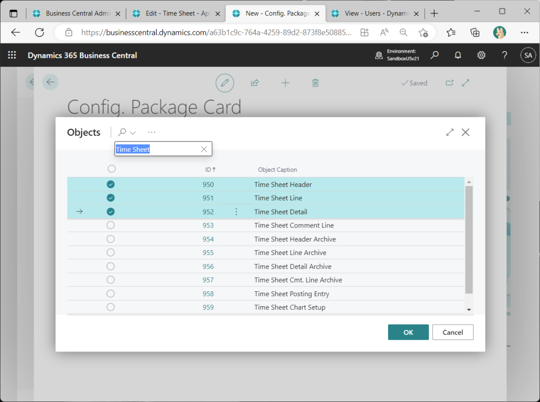
Task: Select the Time Sheet Chart Setup row circle
Action: click(x=111, y=307)
